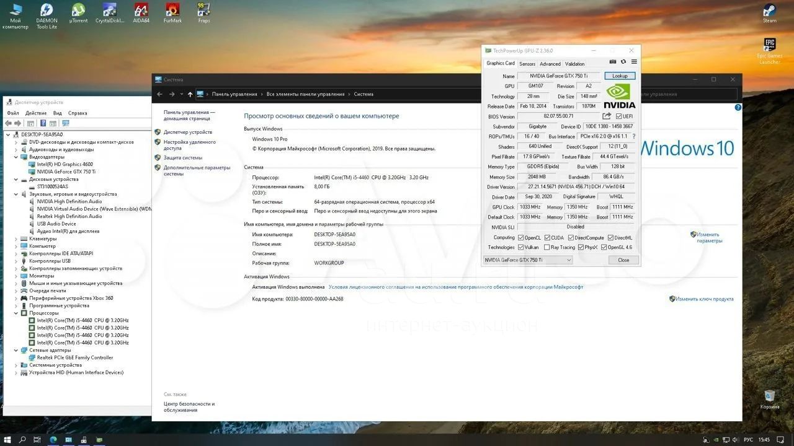This screenshot has width=794, height=446.
Task: Open GPU-Z hamburger menu icon
Action: pyautogui.click(x=634, y=62)
